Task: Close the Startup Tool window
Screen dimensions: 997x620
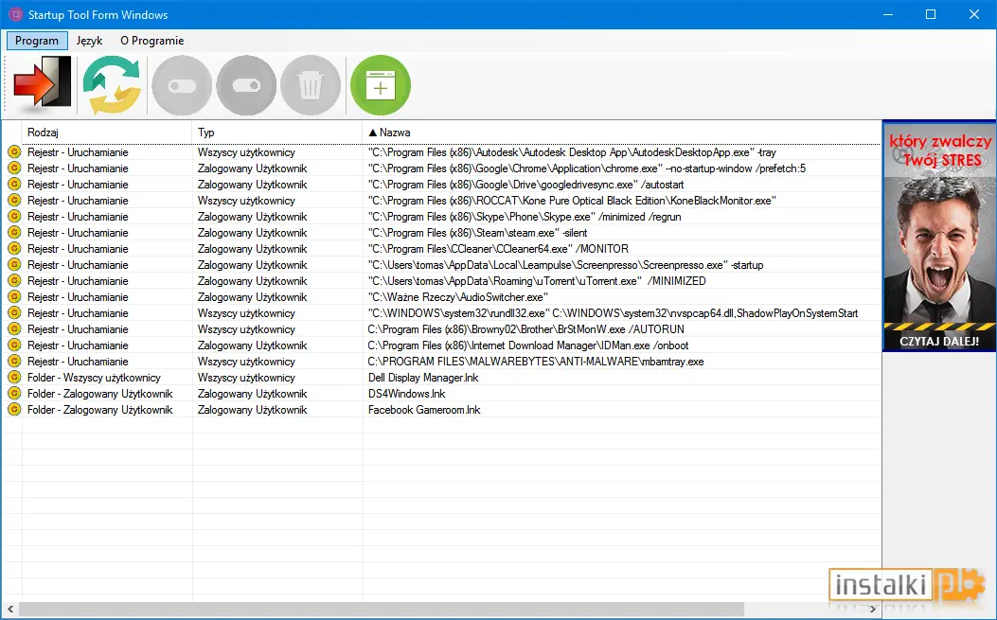Action: (x=974, y=14)
